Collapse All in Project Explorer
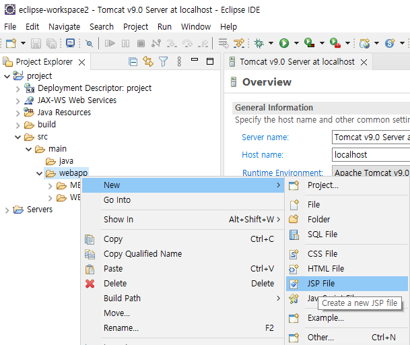410x345 pixels. tap(133, 62)
